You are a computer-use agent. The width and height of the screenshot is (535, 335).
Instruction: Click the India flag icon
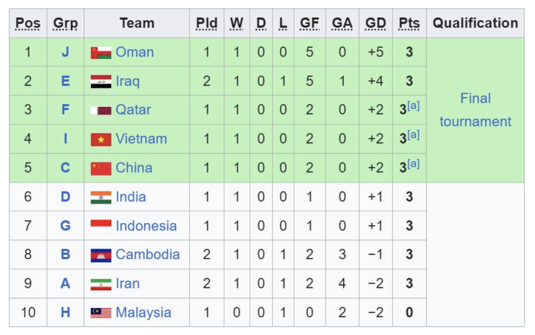click(x=101, y=197)
